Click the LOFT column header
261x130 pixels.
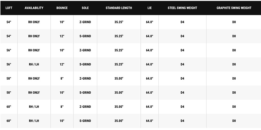9,8
